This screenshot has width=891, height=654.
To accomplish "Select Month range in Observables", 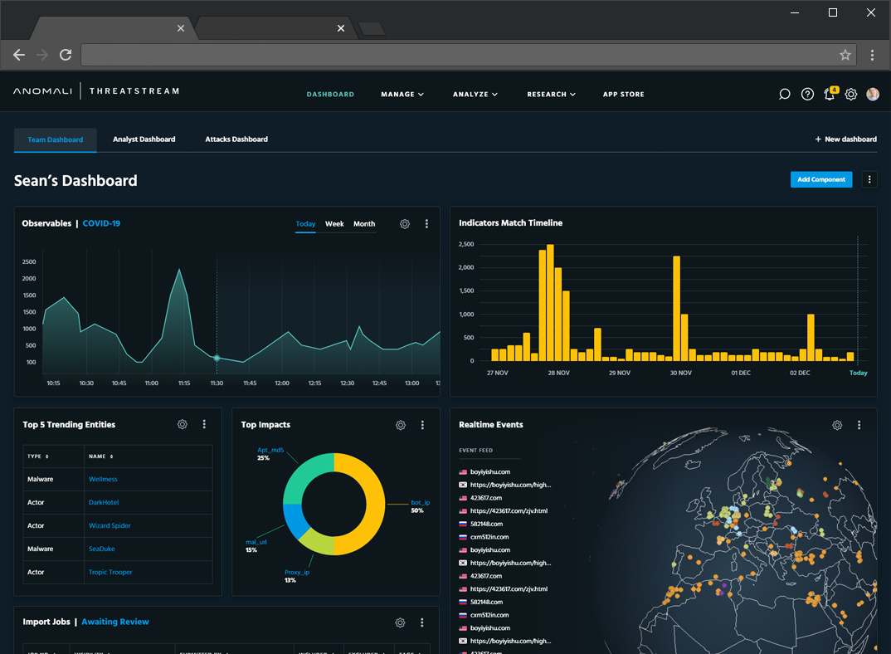I will coord(364,224).
